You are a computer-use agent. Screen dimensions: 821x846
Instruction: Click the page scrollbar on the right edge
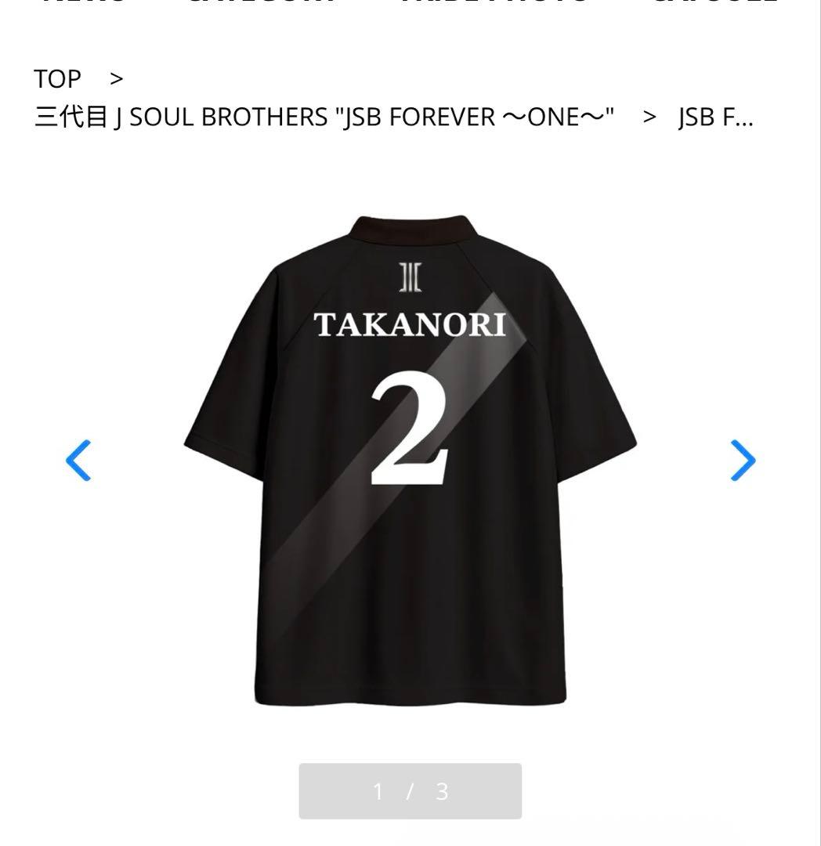[x=820, y=423]
